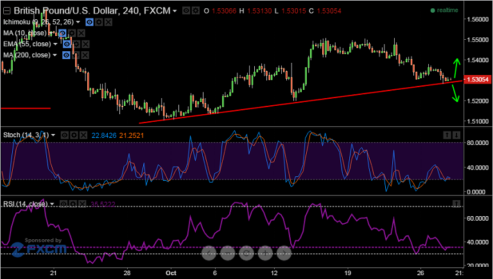The image size is (493, 279).
Task: Click the 28 date label on time axis
Action: tap(127, 273)
